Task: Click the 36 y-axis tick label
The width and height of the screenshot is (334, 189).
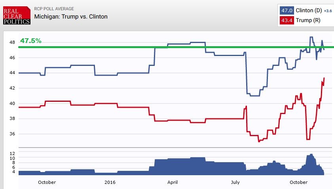Action: pos(12,134)
